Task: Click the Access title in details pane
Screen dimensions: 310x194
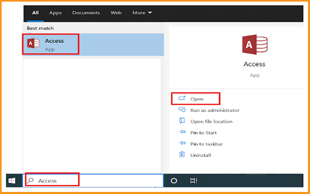Action: 255,64
